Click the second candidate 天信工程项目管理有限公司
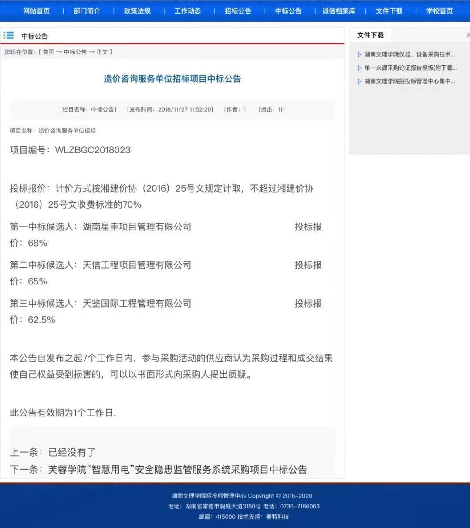Image resolution: width=470 pixels, height=528 pixels. [137, 265]
